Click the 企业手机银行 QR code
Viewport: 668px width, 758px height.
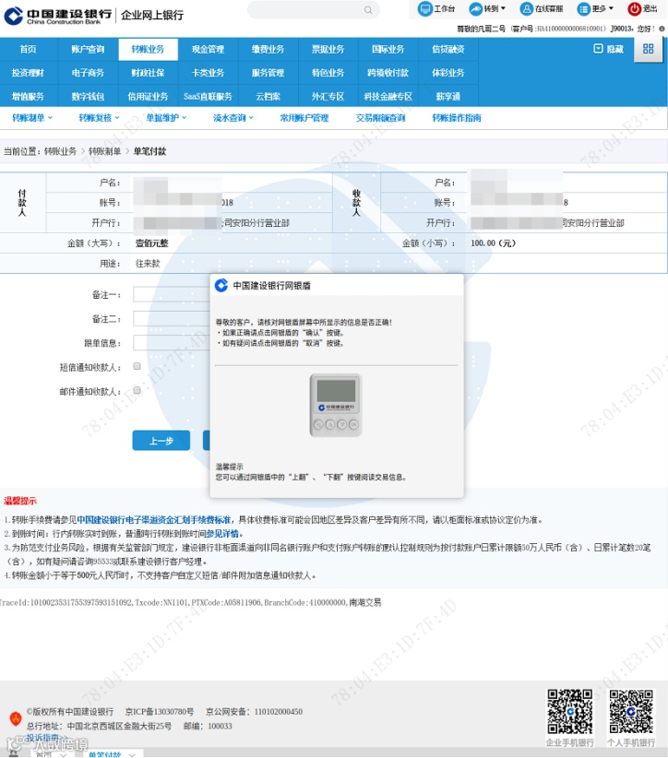(570, 712)
